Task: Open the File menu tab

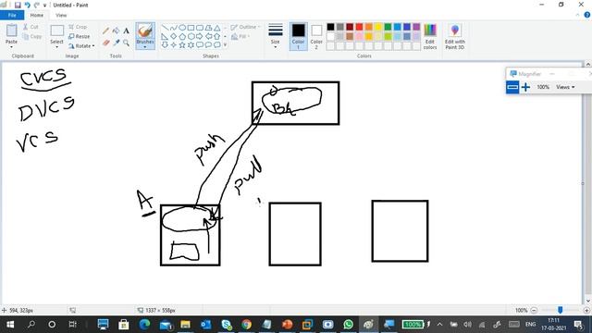Action: pos(12,15)
